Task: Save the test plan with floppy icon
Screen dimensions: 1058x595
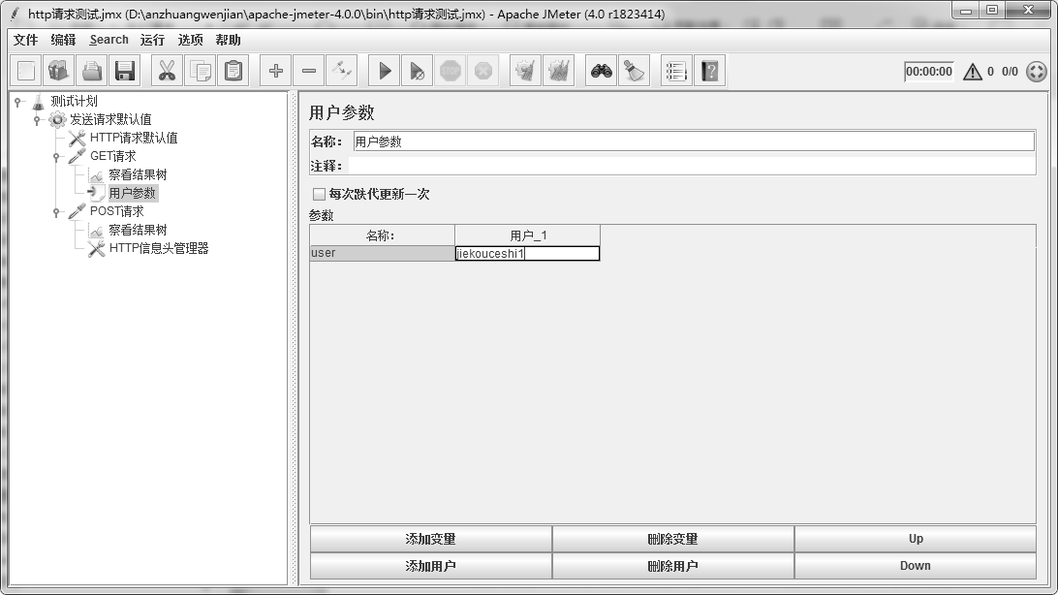Action: click(125, 71)
